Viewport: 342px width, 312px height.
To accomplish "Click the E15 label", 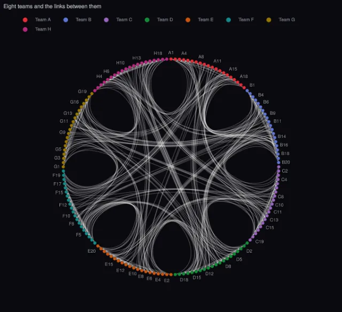I will coord(109,264).
